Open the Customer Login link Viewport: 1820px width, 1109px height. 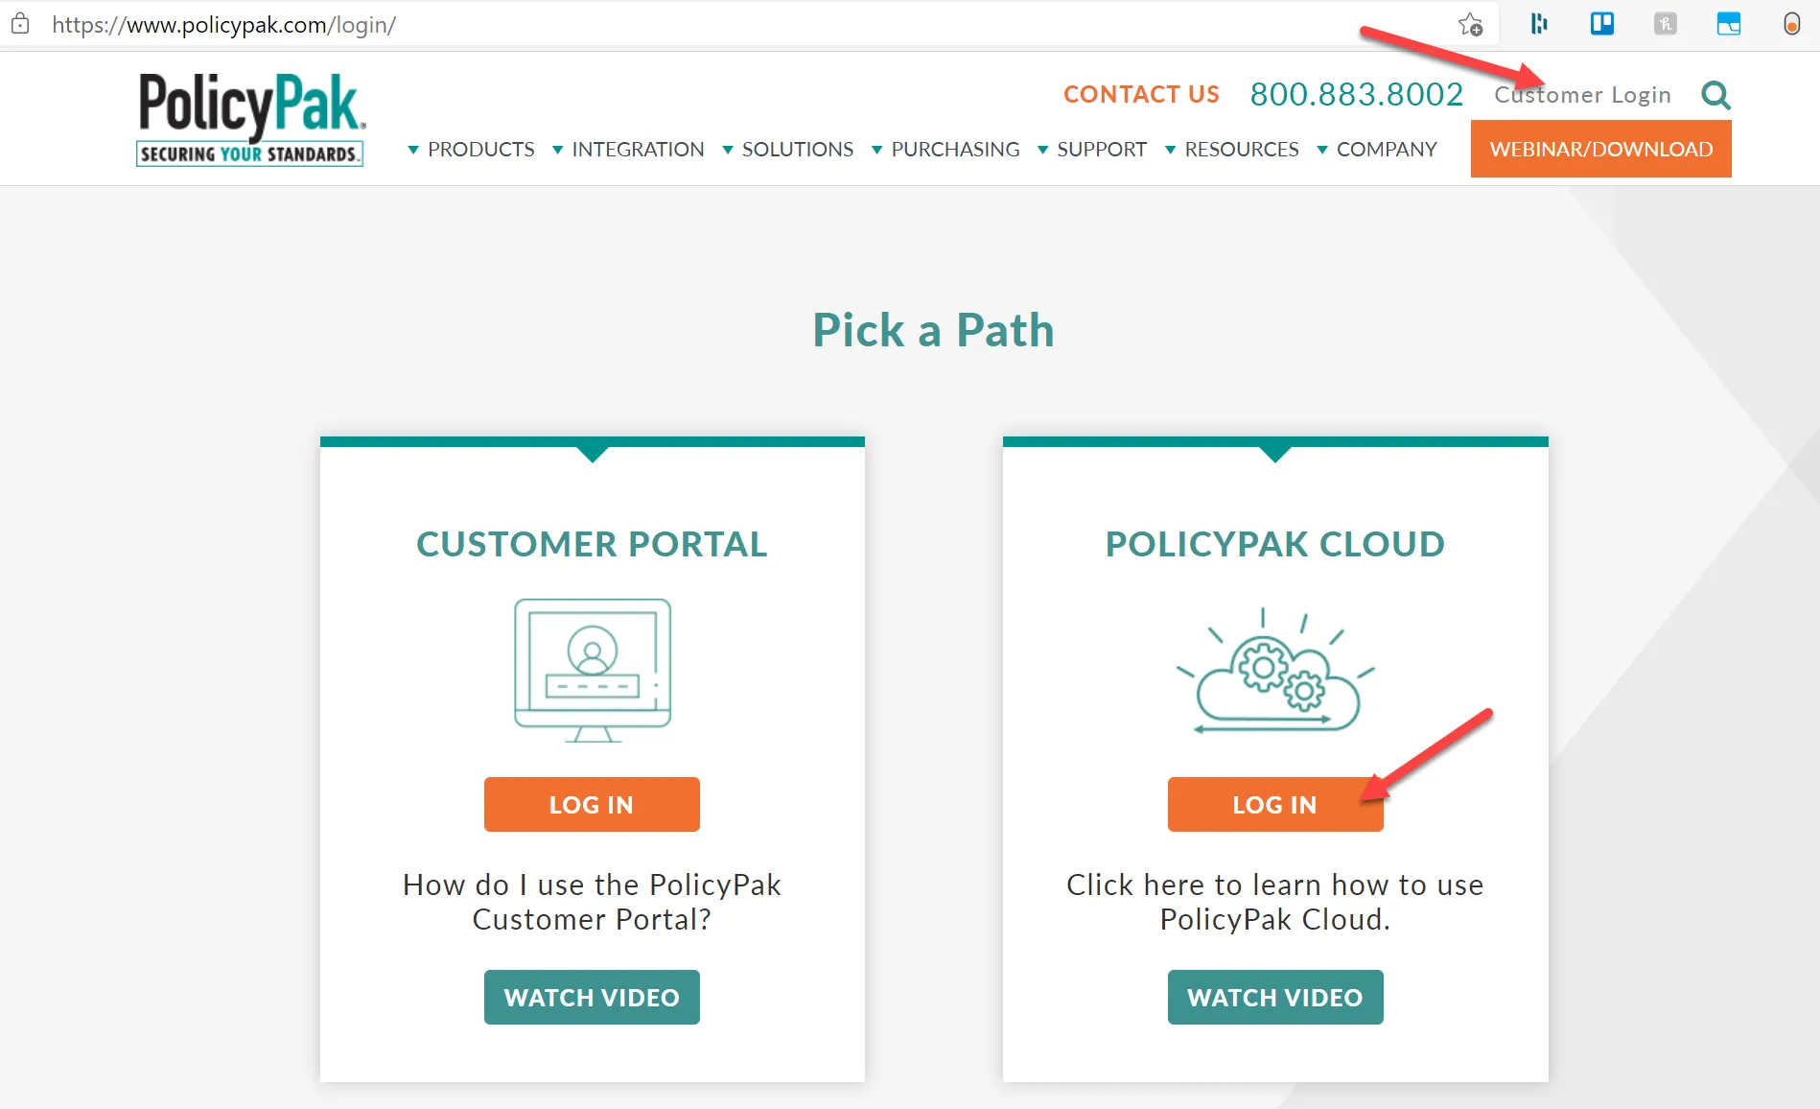pos(1582,94)
